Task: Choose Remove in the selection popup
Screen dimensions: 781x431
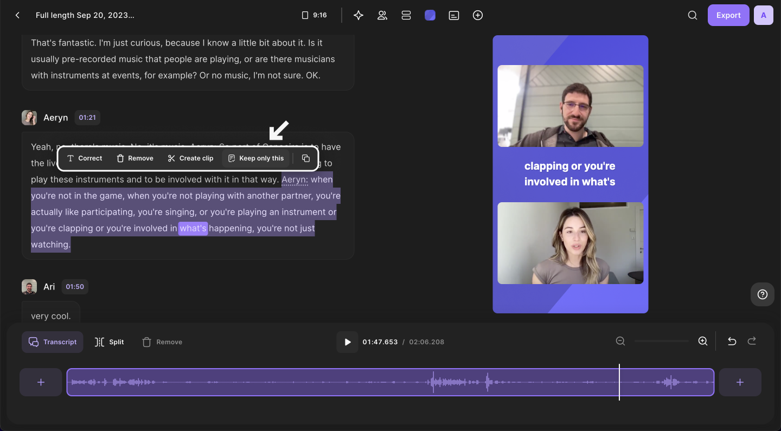Action: 135,158
